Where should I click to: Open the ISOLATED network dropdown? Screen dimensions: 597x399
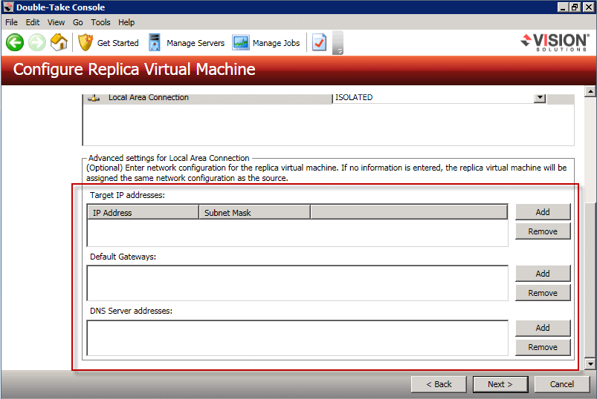pyautogui.click(x=540, y=98)
